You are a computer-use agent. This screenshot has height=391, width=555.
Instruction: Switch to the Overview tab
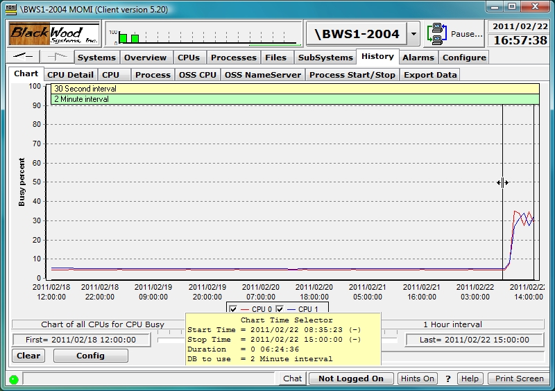(x=146, y=58)
